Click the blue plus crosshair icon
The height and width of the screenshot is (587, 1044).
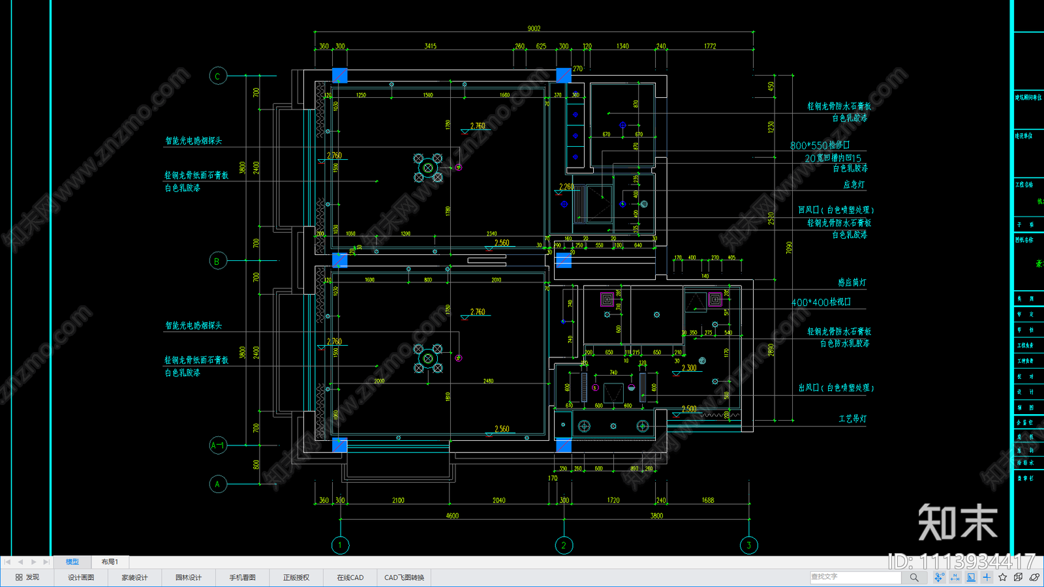(987, 577)
